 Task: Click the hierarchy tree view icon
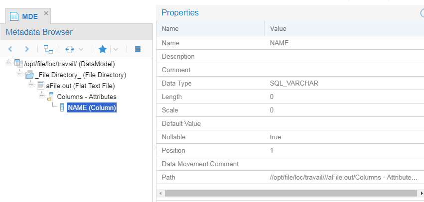(x=48, y=49)
